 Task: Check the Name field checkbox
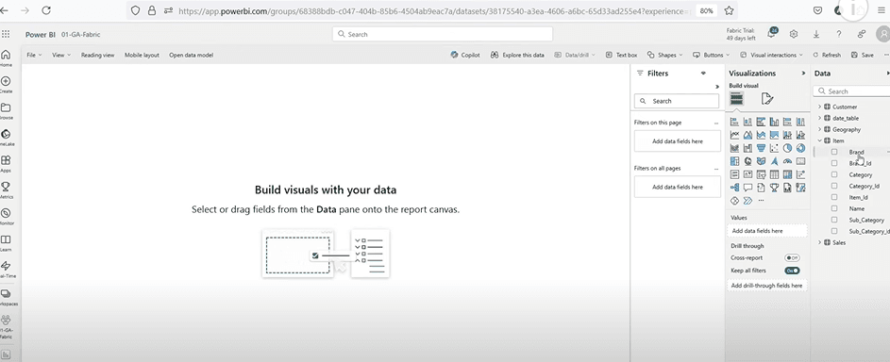pos(834,208)
